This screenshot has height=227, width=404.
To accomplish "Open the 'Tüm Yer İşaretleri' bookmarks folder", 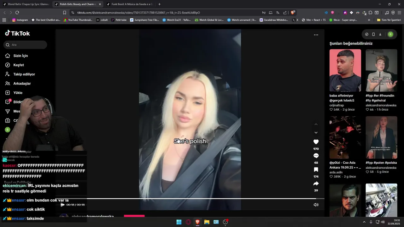I will click(x=389, y=20).
